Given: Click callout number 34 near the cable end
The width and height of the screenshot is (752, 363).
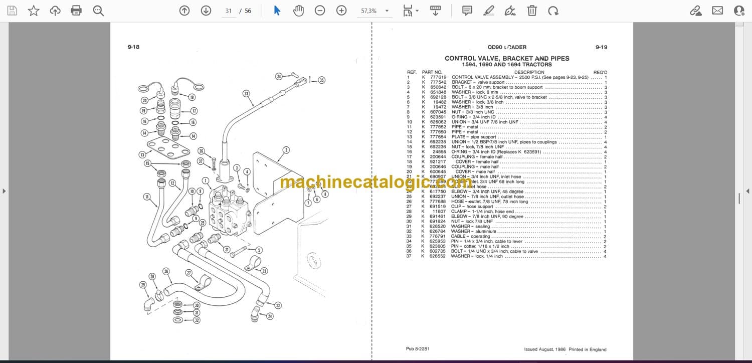Looking at the screenshot, I should (279, 76).
